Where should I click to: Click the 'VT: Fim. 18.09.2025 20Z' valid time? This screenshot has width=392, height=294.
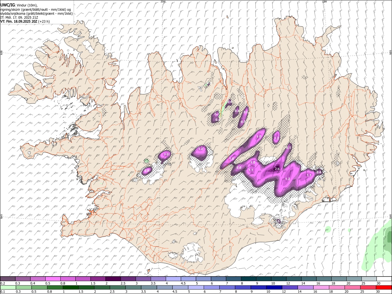(19, 21)
